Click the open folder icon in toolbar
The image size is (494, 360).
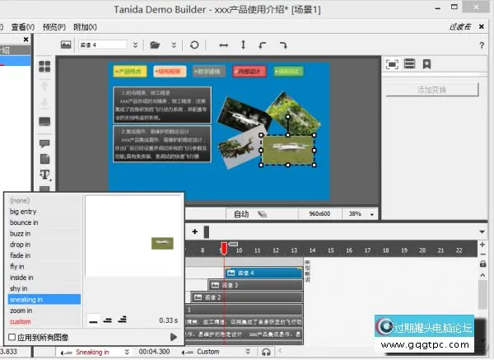pyautogui.click(x=155, y=44)
